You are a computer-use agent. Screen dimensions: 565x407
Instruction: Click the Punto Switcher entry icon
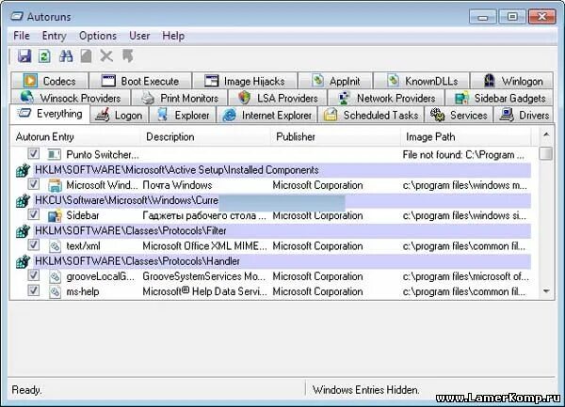click(x=54, y=154)
